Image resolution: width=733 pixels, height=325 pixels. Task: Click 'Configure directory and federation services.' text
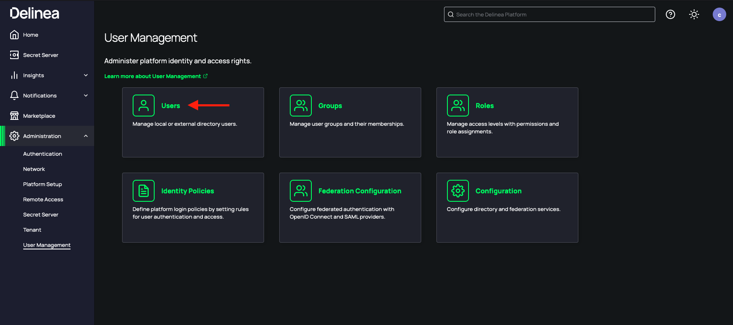tap(504, 209)
